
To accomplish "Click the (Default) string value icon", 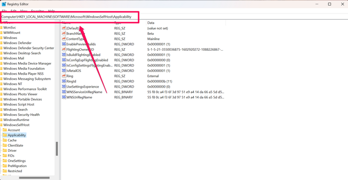I will (64, 28).
